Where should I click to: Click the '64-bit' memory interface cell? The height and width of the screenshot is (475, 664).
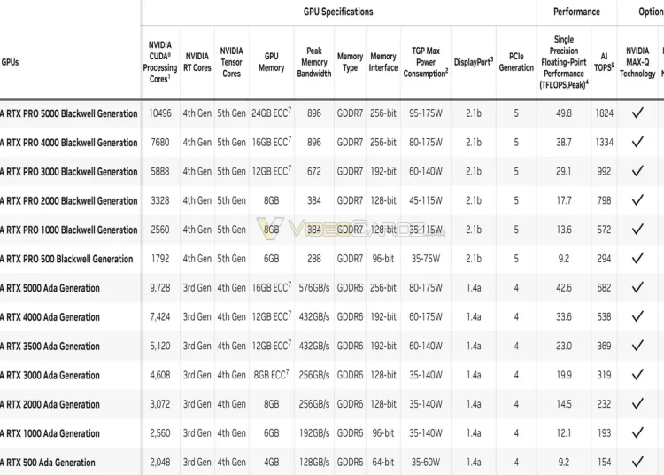tap(383, 463)
